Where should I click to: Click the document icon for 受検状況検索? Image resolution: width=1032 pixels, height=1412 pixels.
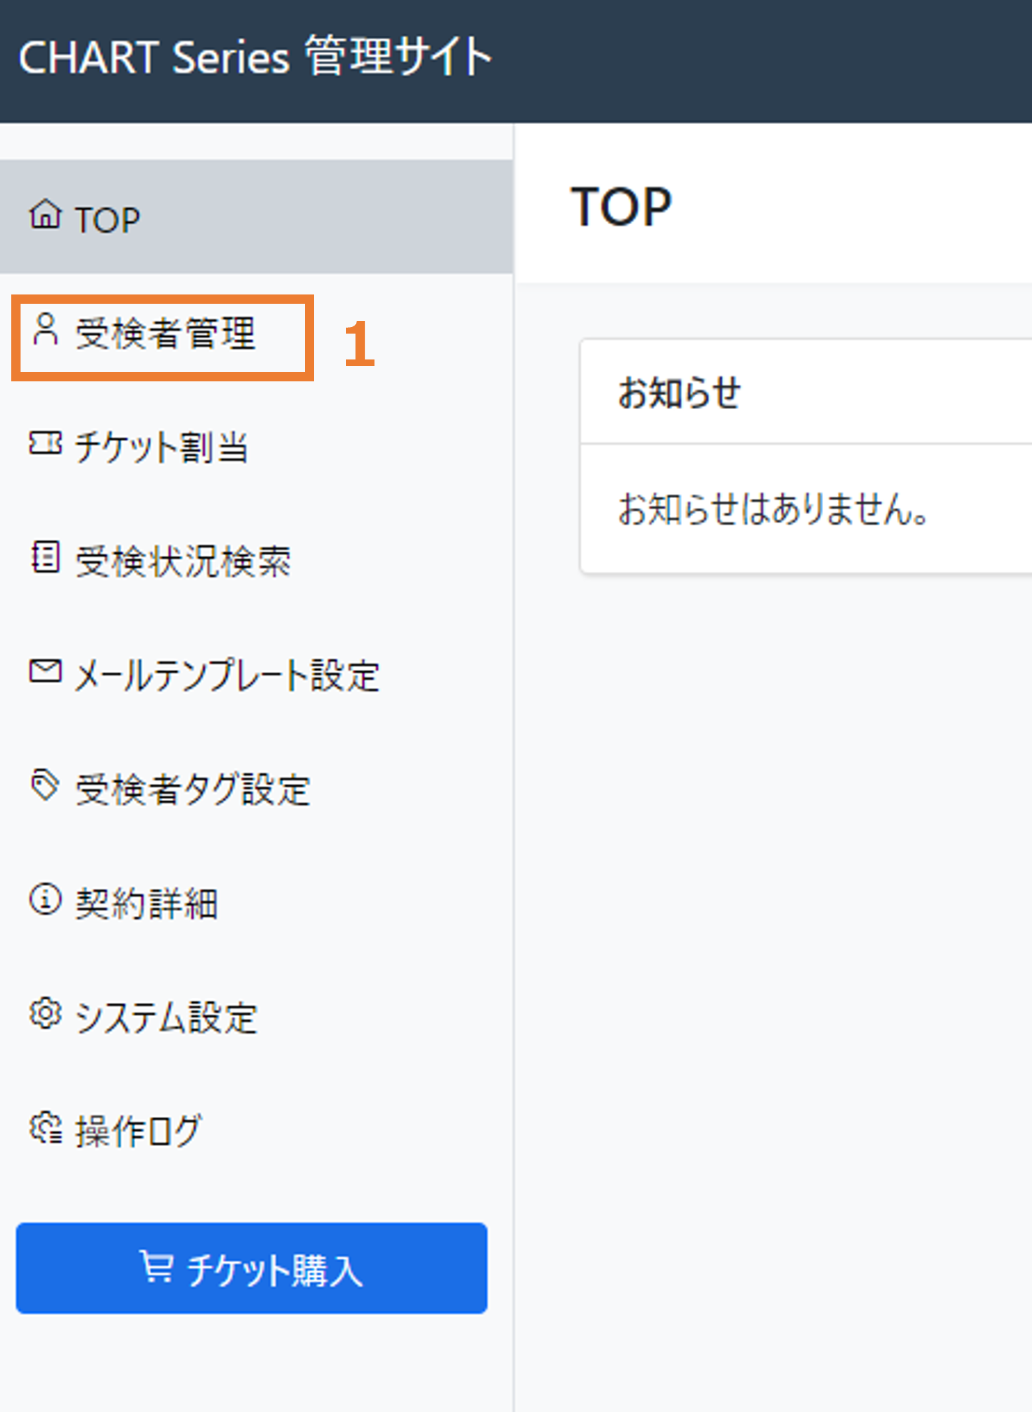[x=45, y=557]
